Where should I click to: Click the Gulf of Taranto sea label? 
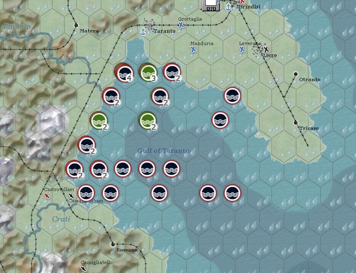point(163,150)
